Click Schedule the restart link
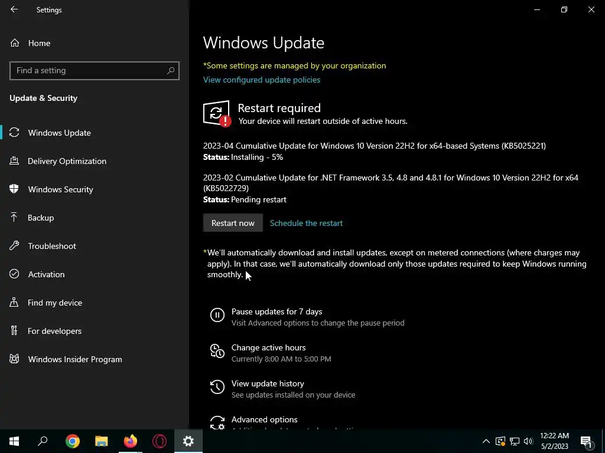The height and width of the screenshot is (453, 605). 306,223
